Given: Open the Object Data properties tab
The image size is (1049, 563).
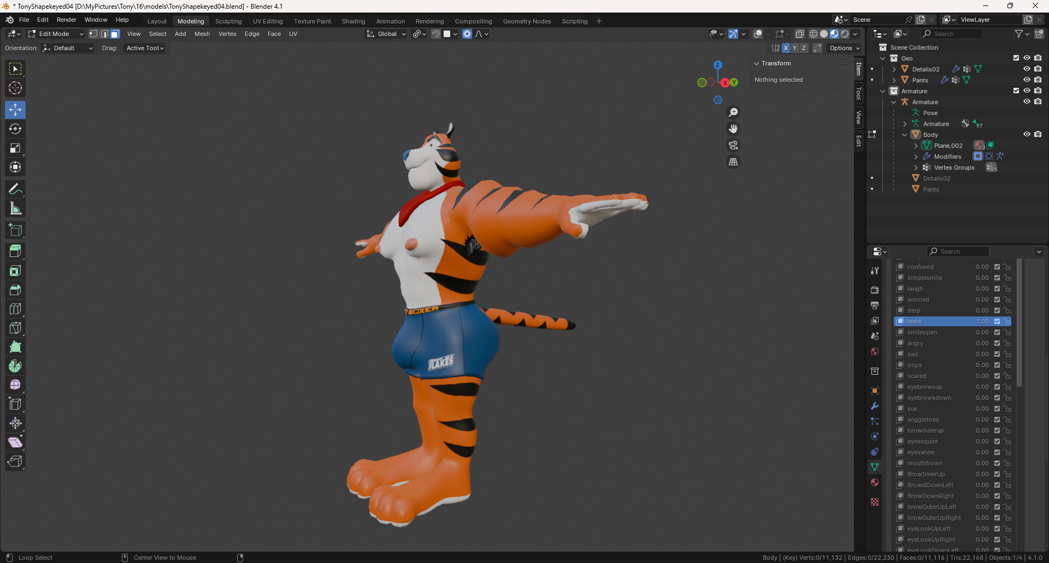Looking at the screenshot, I should 875,467.
